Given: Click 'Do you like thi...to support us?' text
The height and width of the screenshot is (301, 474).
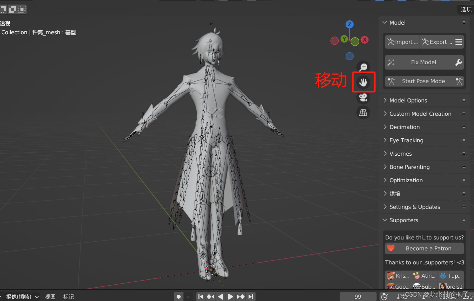Looking at the screenshot, I should pos(424,237).
